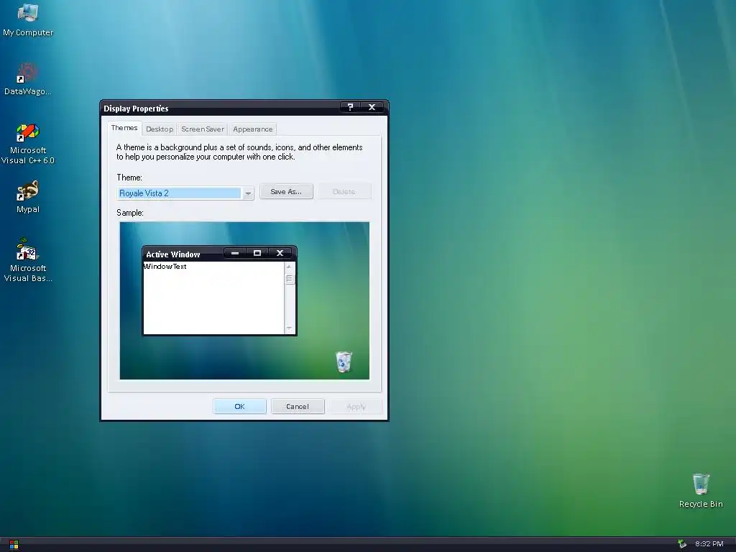Launch the DataWago shortcut icon
This screenshot has height=552, width=736.
click(x=28, y=79)
